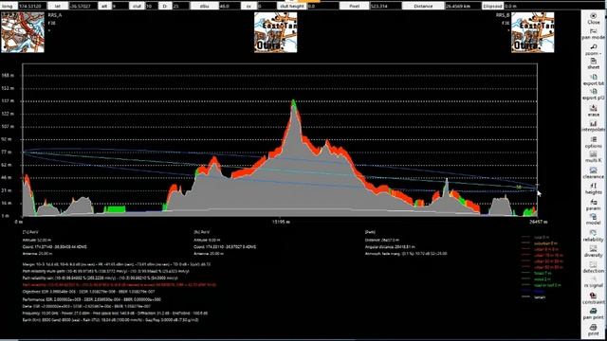Screen dimensions: 607x341
Task: Select the Distance value field
Action: tap(463, 7)
